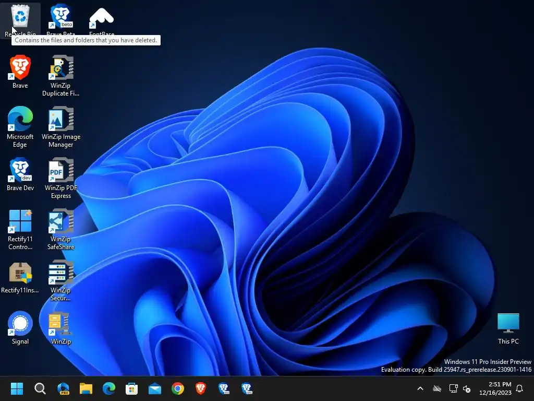
Task: Open the notifications bell
Action: pos(520,388)
